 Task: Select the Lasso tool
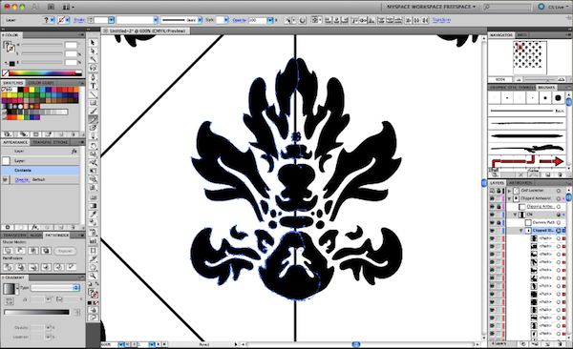pyautogui.click(x=93, y=68)
